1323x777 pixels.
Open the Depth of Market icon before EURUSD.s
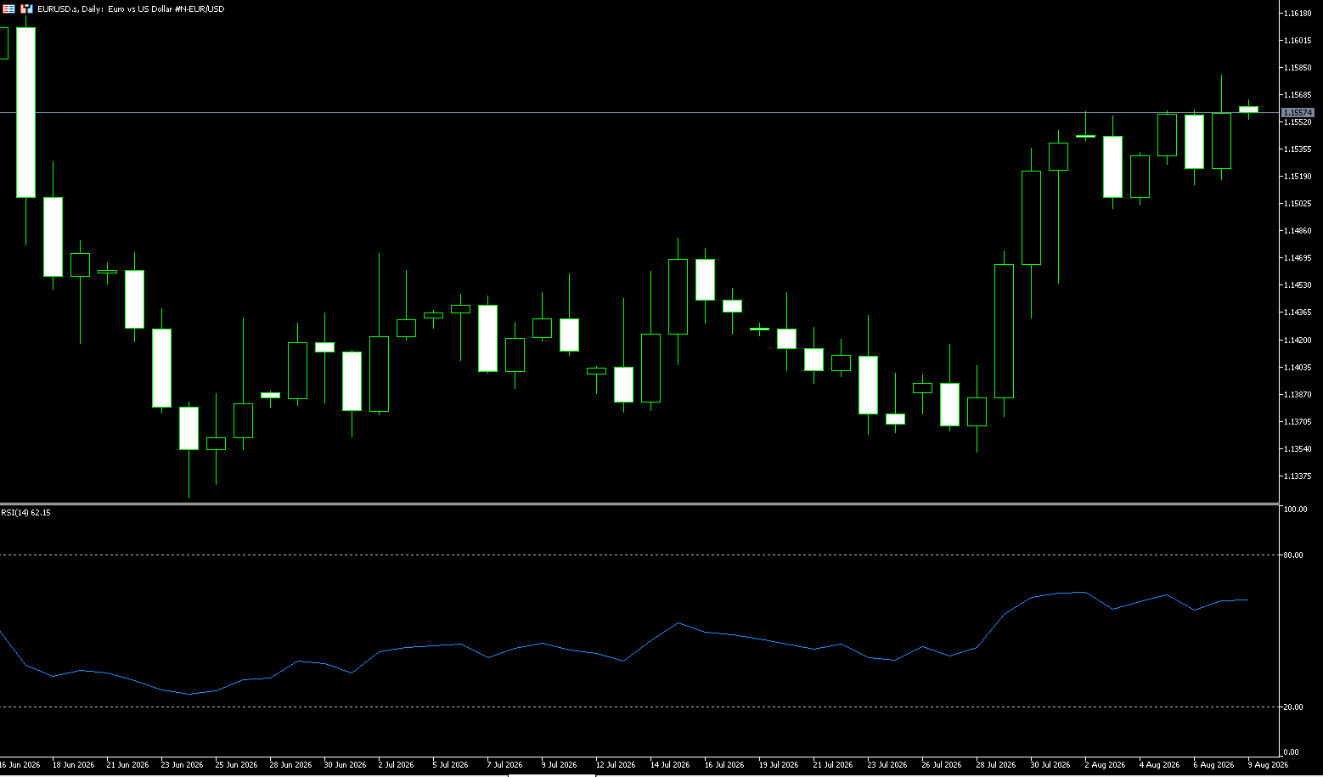(x=26, y=8)
